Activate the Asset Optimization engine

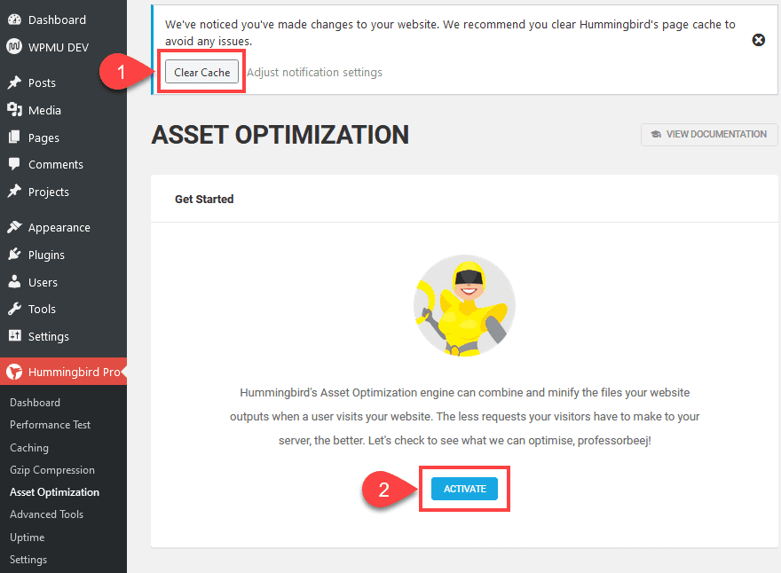click(x=464, y=488)
